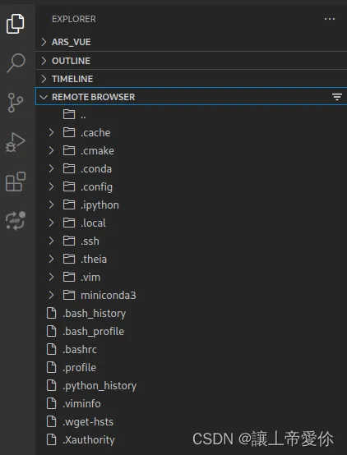Expand the .config folder chevron
Image resolution: width=347 pixels, height=455 pixels.
(52, 186)
